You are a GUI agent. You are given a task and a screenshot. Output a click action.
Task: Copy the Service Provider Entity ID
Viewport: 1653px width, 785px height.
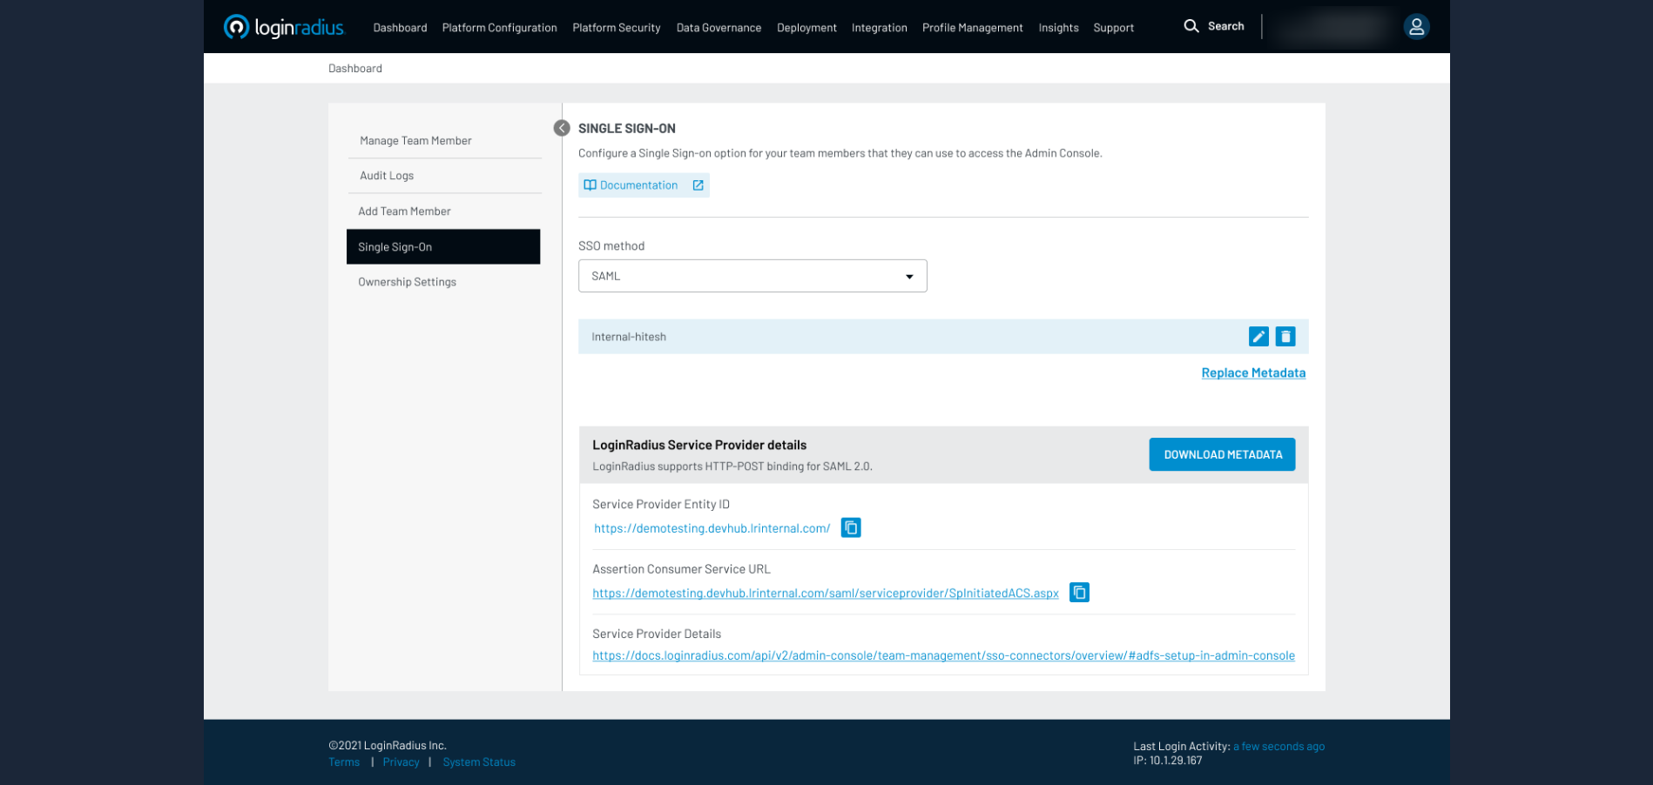pos(850,527)
